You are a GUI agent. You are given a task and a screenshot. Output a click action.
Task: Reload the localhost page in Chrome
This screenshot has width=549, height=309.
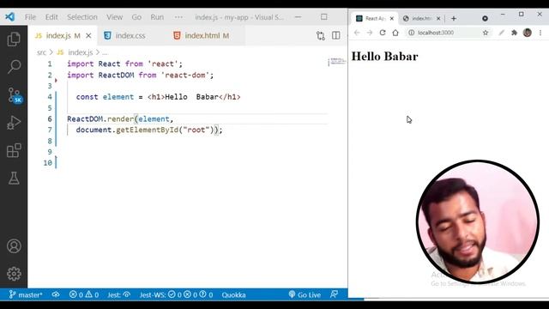click(383, 33)
